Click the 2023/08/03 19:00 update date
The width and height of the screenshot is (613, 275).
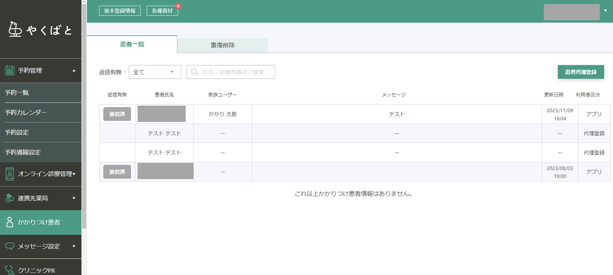(560, 172)
